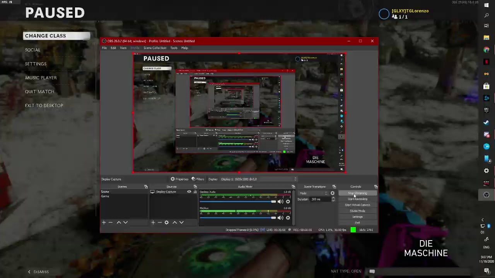Open Mic/Aux audio settings gear
This screenshot has width=495, height=278.
pyautogui.click(x=288, y=218)
